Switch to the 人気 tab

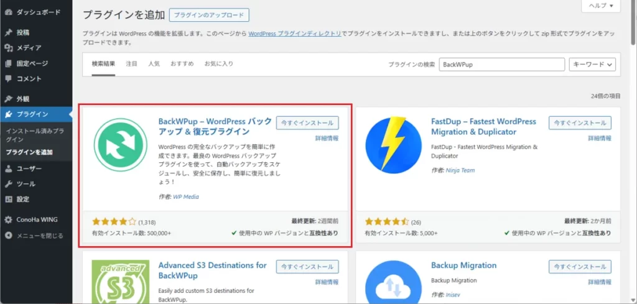point(154,64)
